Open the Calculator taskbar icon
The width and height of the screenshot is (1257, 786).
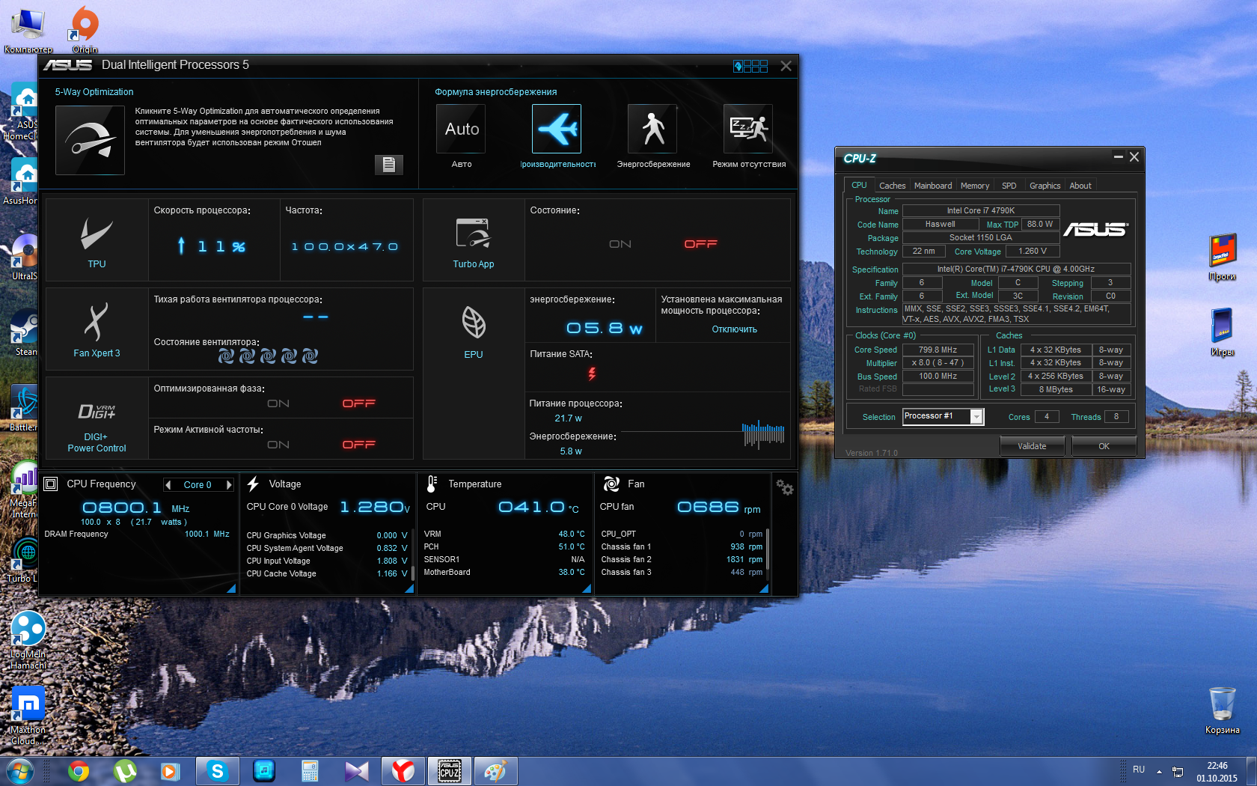(x=310, y=770)
